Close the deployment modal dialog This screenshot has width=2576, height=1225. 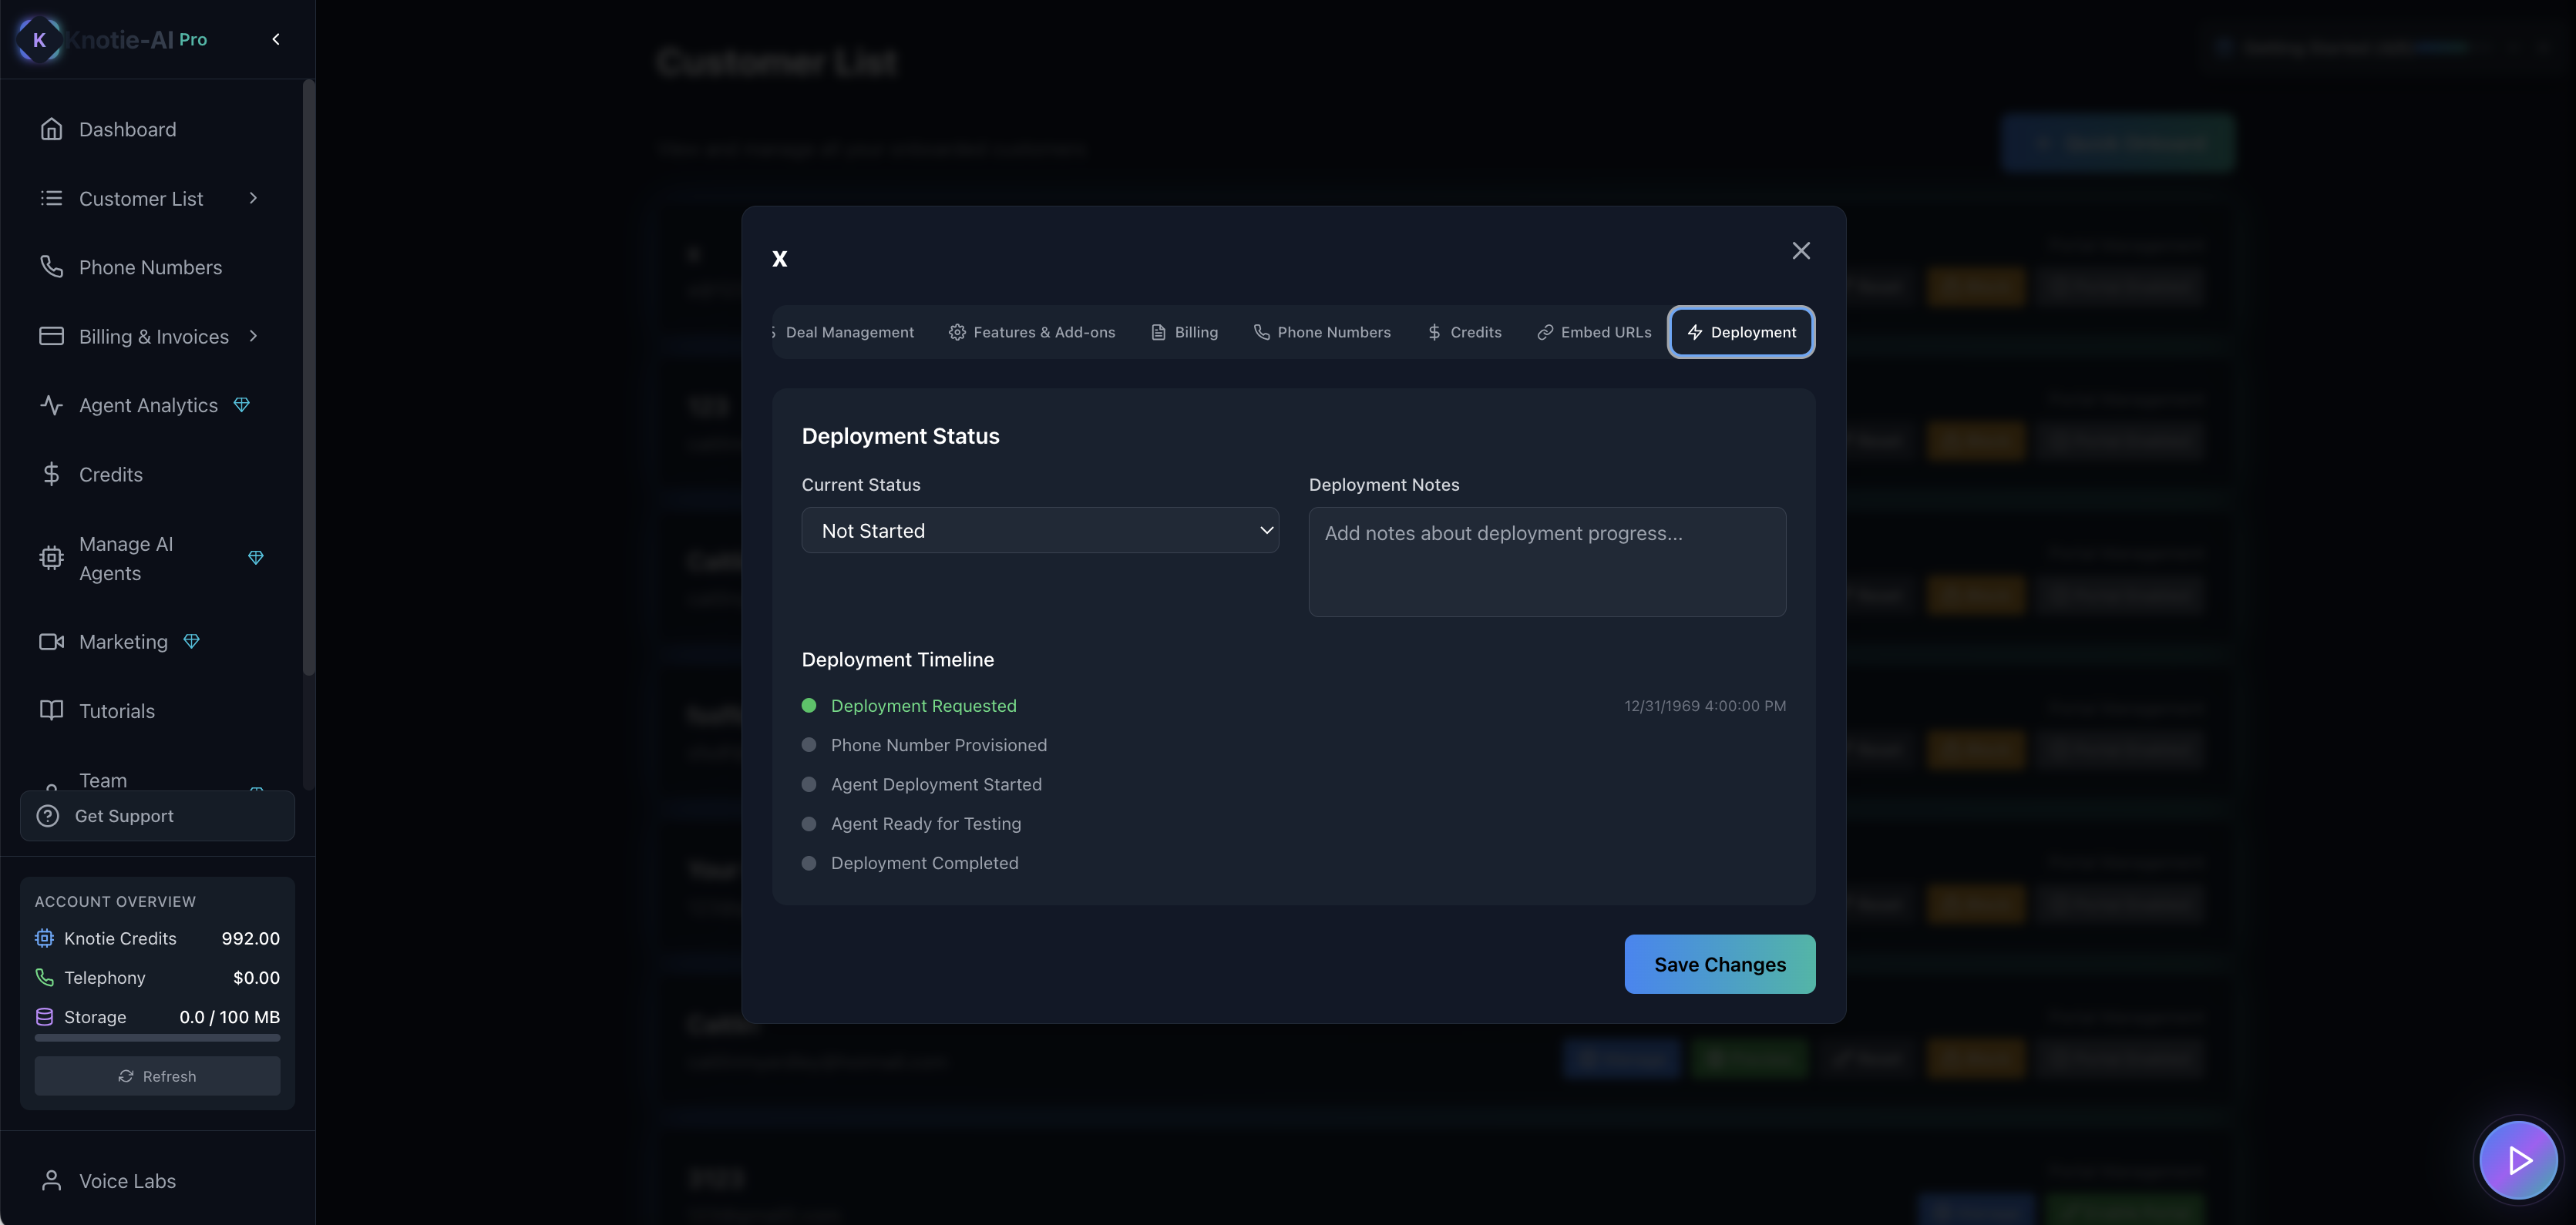tap(1800, 251)
